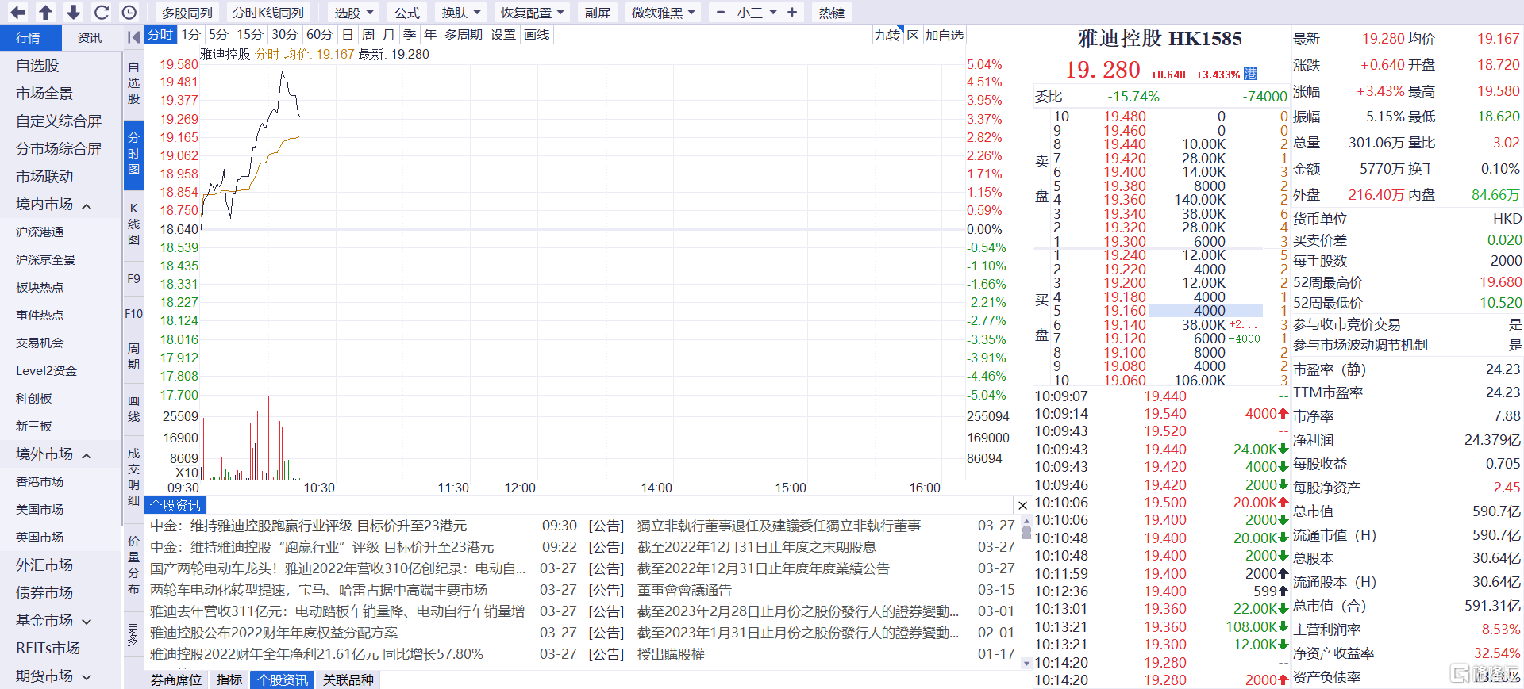Select the 15分 period tab
This screenshot has width=1524, height=689.
point(250,35)
